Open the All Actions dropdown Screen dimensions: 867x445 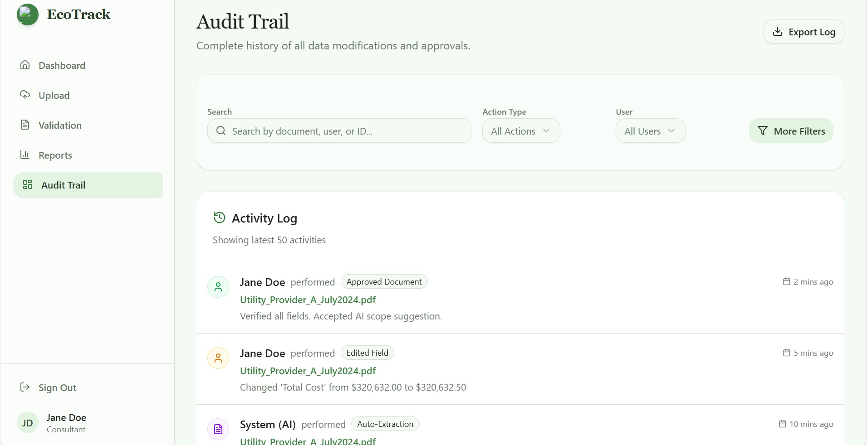[x=521, y=131]
